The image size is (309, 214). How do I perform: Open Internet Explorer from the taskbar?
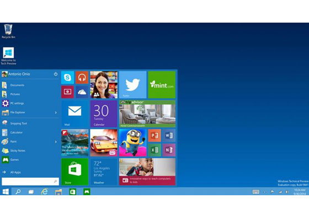click(x=45, y=191)
